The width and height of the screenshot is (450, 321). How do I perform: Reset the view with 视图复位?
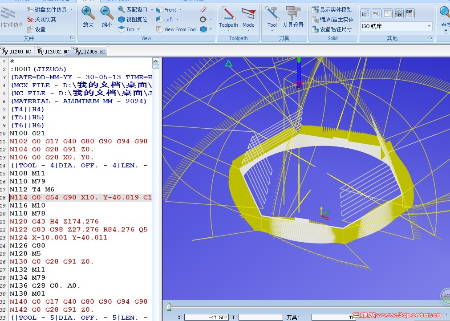pyautogui.click(x=133, y=20)
